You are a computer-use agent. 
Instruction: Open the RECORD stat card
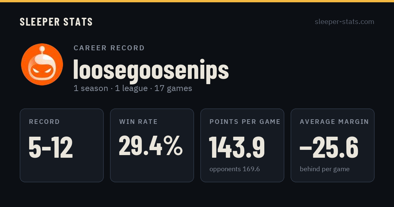coord(62,145)
